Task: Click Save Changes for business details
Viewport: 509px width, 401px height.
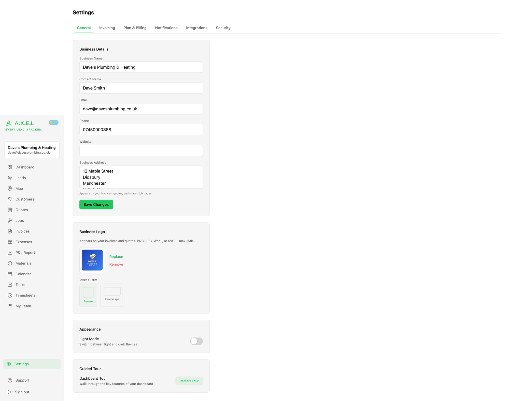Action: [96, 204]
